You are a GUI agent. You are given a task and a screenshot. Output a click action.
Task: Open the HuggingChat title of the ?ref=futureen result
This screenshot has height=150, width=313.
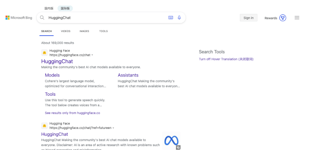(54, 134)
